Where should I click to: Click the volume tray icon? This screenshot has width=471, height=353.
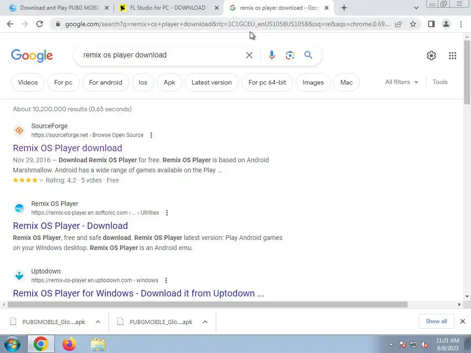coord(425,345)
